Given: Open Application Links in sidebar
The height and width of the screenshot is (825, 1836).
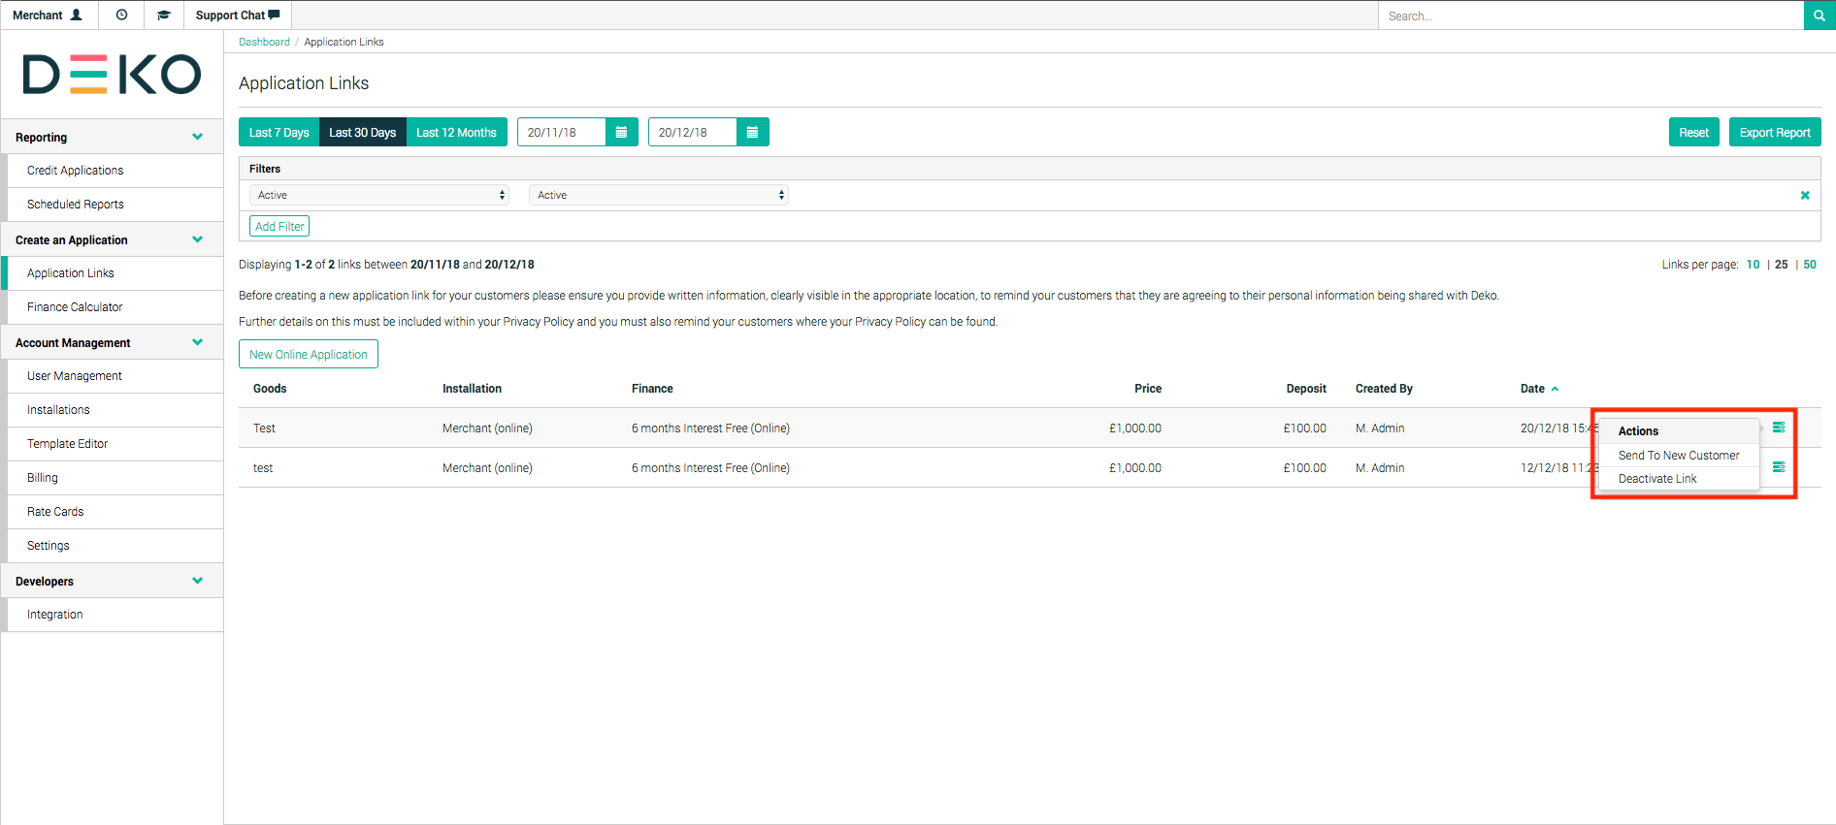Looking at the screenshot, I should (115, 273).
